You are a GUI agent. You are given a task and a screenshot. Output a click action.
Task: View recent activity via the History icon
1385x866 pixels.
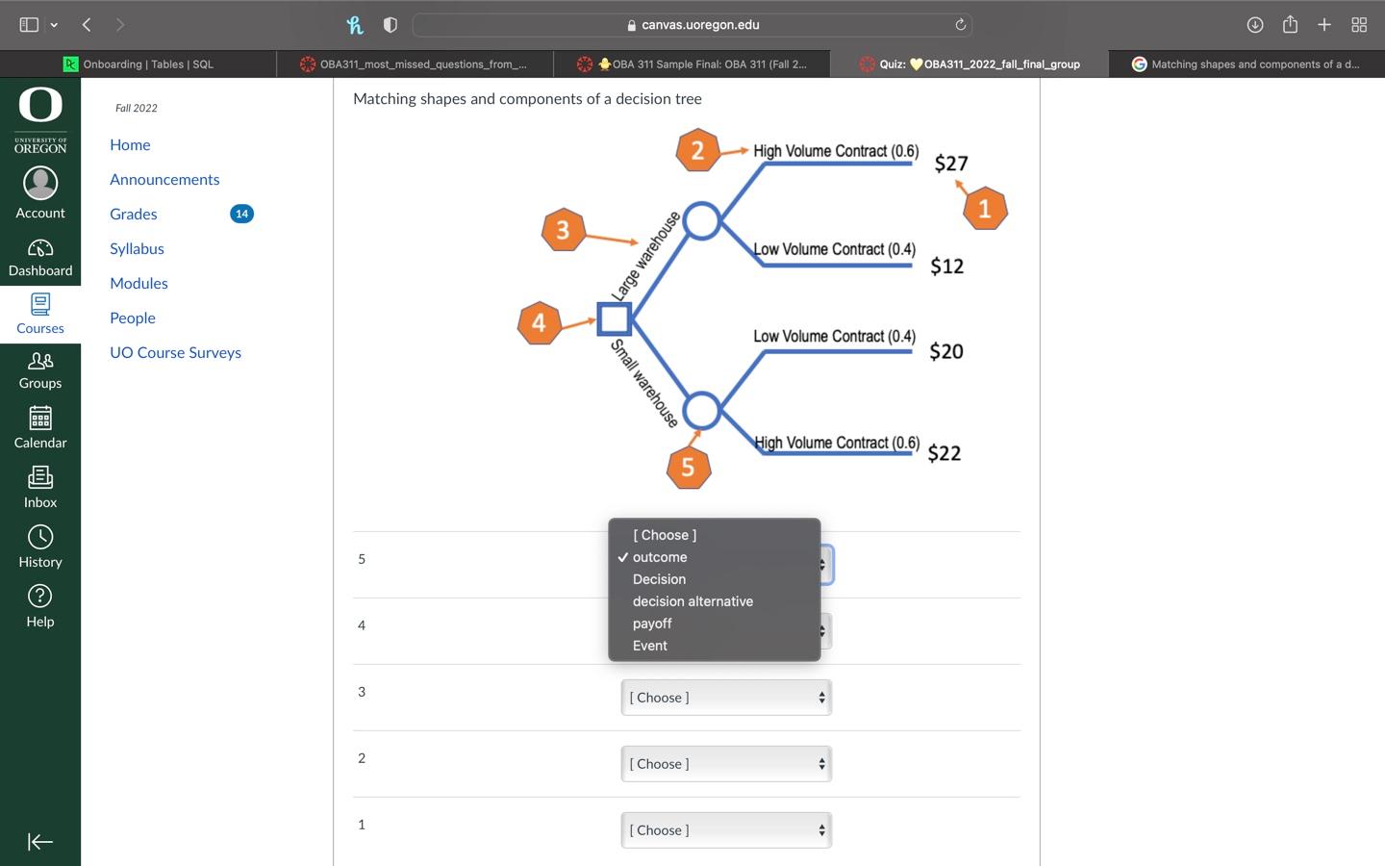click(x=39, y=546)
